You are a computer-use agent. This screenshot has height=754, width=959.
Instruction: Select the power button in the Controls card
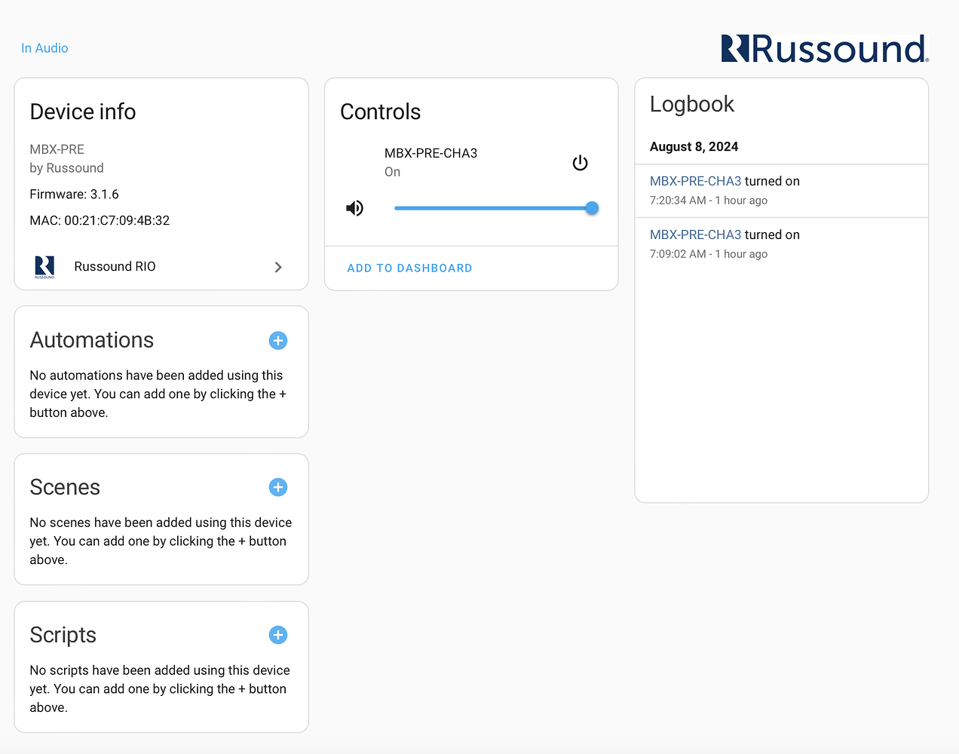tap(580, 162)
